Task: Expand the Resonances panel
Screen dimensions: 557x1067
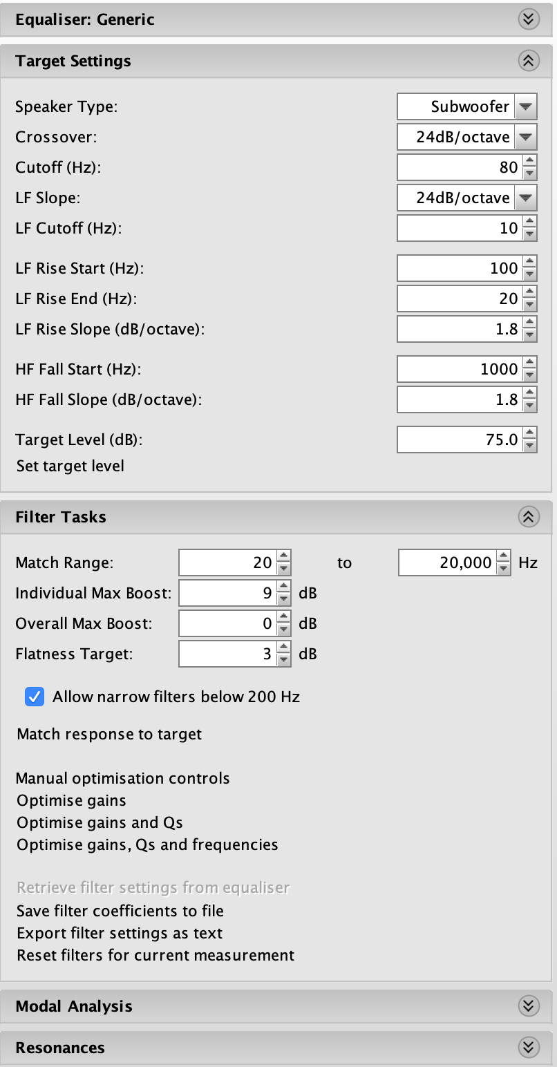Action: click(528, 1048)
